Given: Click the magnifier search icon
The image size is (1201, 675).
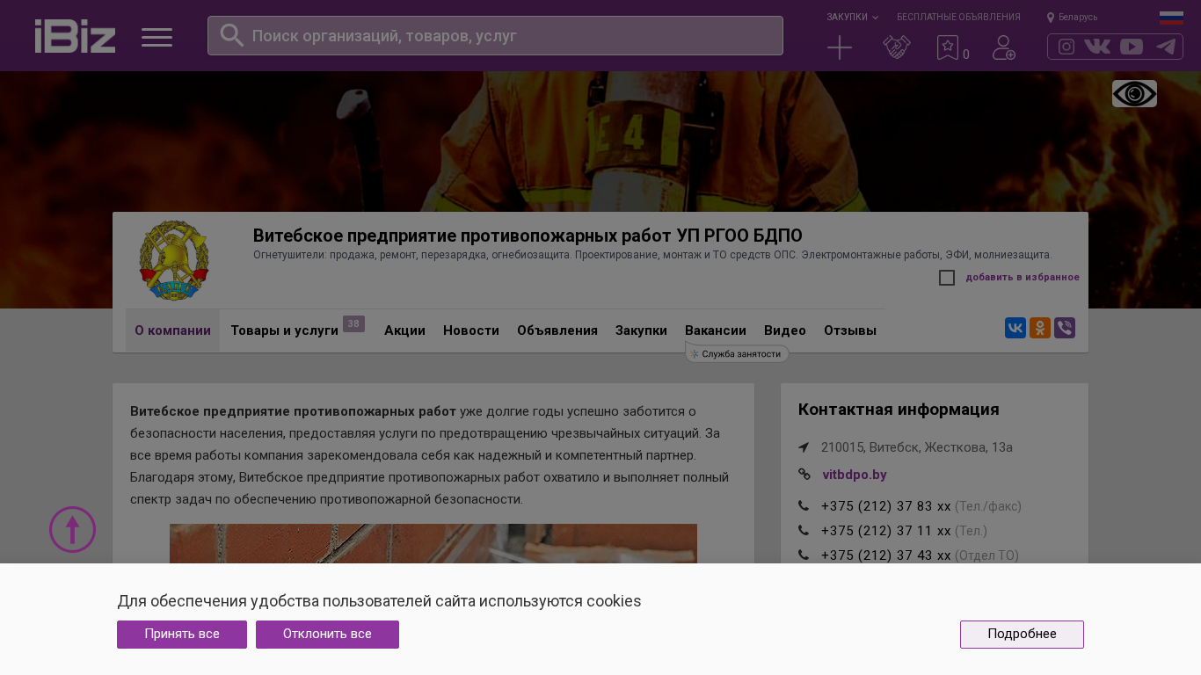Looking at the screenshot, I should pos(232,35).
